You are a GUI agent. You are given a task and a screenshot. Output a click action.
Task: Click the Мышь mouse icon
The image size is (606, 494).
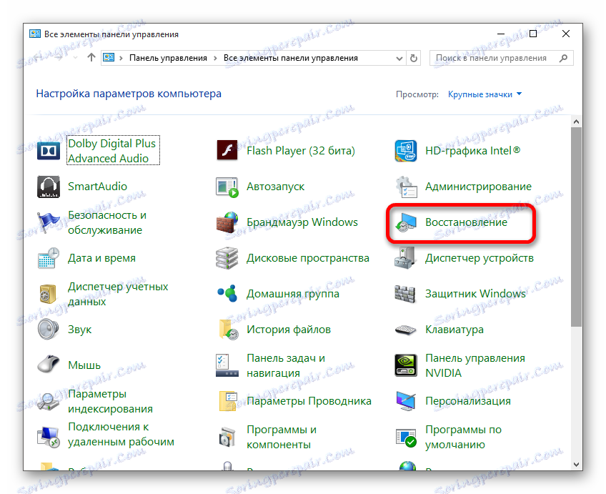coord(49,365)
